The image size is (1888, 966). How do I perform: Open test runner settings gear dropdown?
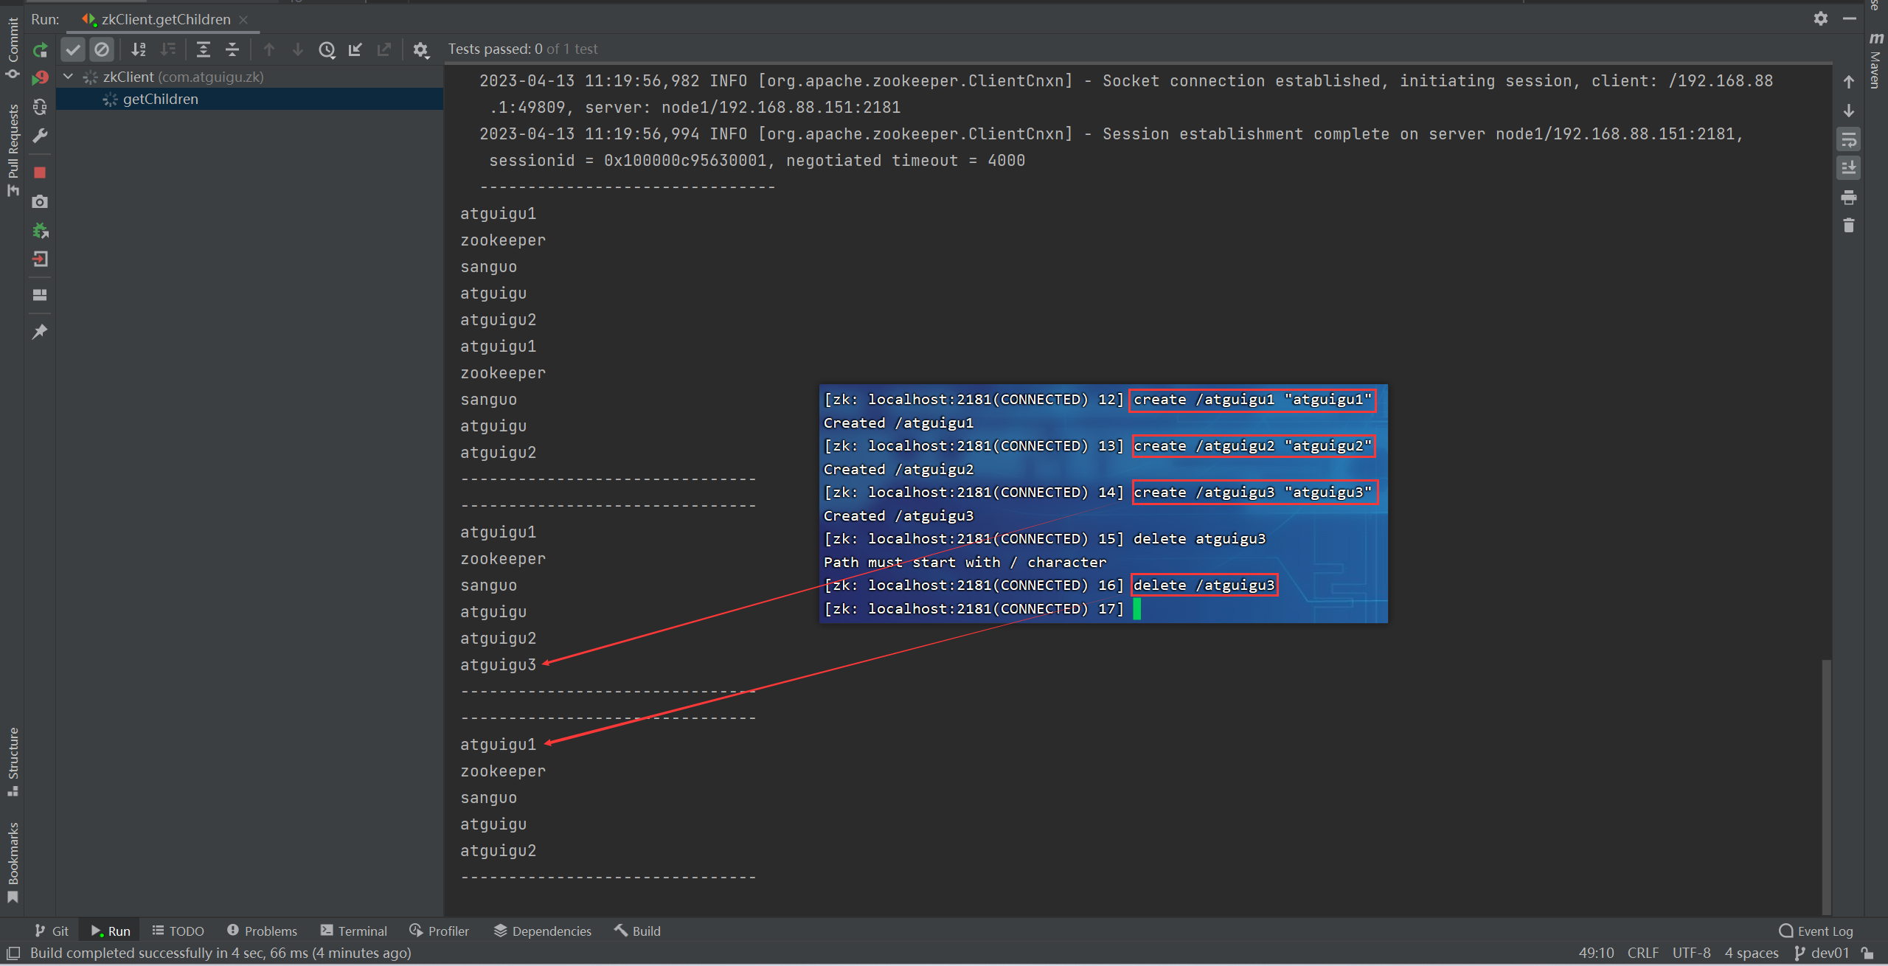[x=420, y=49]
